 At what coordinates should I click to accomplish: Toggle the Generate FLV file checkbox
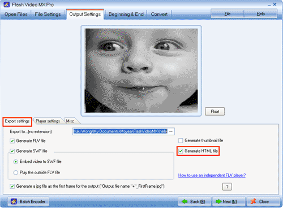[12, 141]
